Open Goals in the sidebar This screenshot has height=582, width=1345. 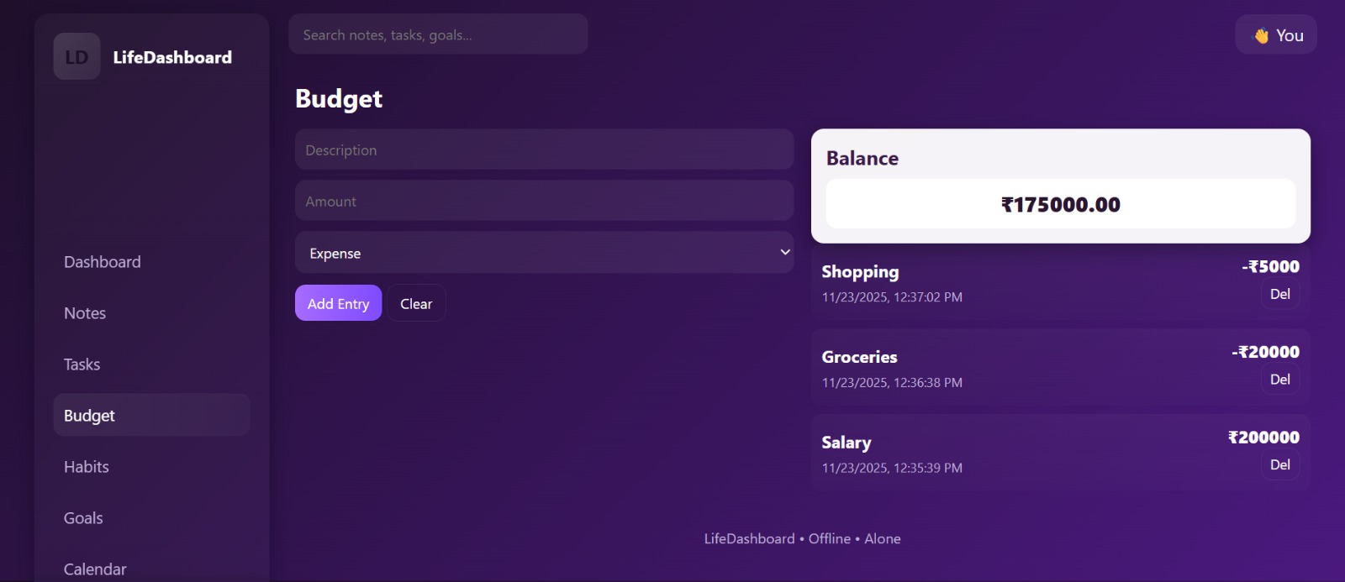tap(151, 518)
